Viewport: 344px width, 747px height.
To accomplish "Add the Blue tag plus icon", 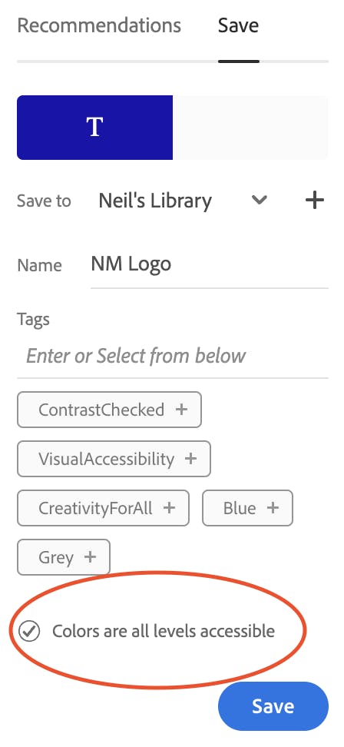I will pos(273,508).
